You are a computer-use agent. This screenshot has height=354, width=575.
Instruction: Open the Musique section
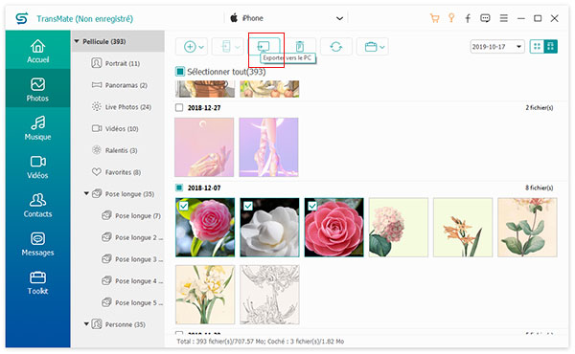tap(37, 128)
